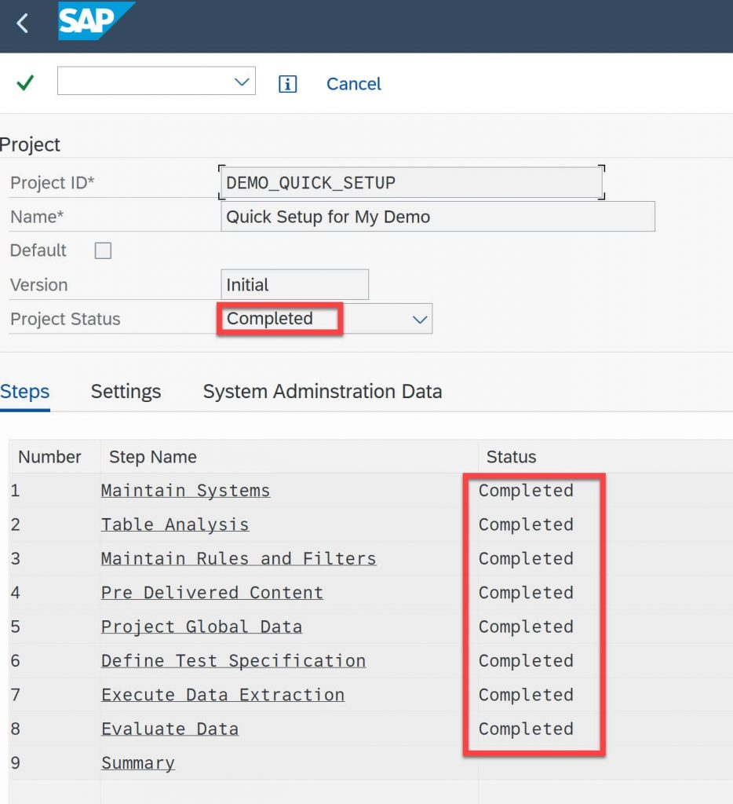
Task: Click the SAP logo
Action: [x=96, y=20]
